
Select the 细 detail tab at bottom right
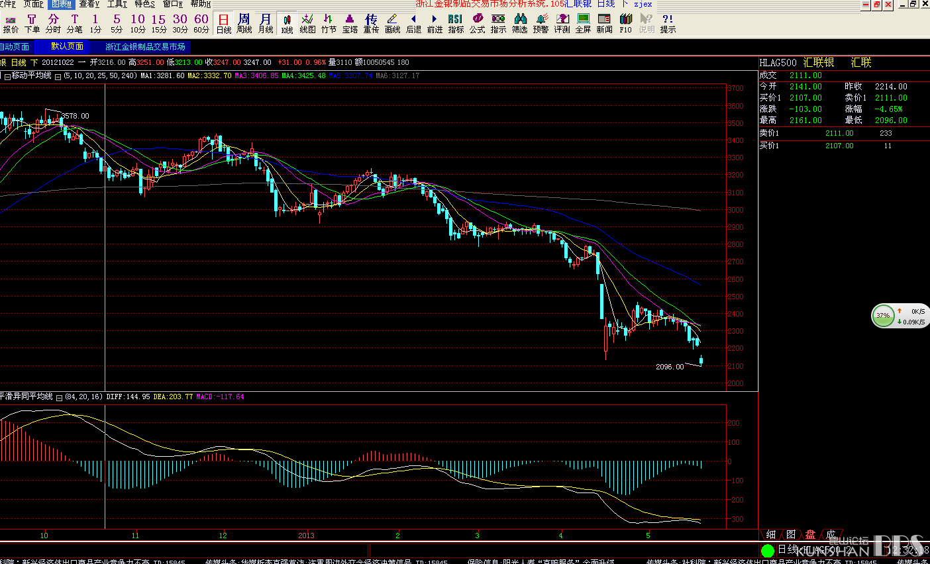(771, 534)
